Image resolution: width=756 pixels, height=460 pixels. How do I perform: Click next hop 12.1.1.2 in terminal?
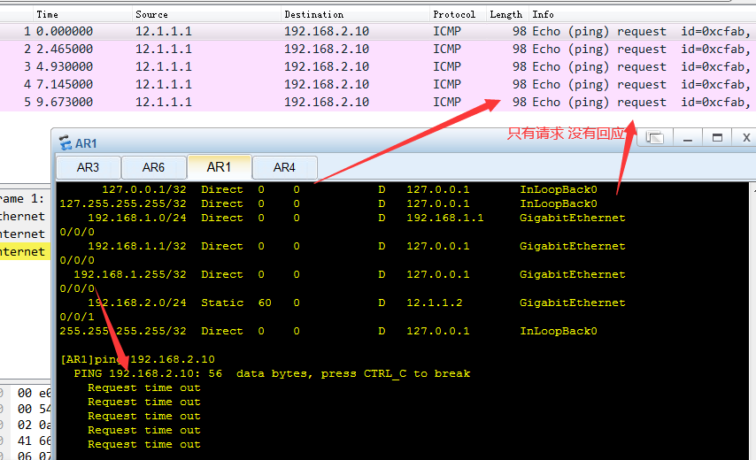click(434, 303)
